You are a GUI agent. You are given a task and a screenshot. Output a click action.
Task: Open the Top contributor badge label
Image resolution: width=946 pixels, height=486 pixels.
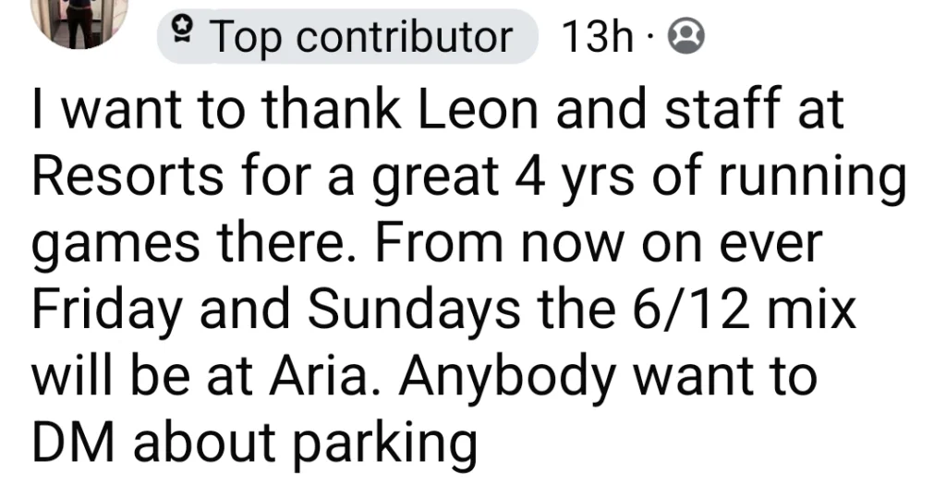(x=347, y=36)
